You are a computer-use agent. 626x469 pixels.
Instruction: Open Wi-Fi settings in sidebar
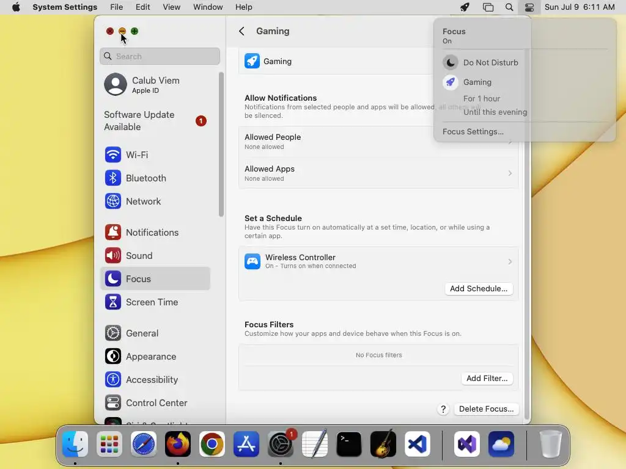155,155
